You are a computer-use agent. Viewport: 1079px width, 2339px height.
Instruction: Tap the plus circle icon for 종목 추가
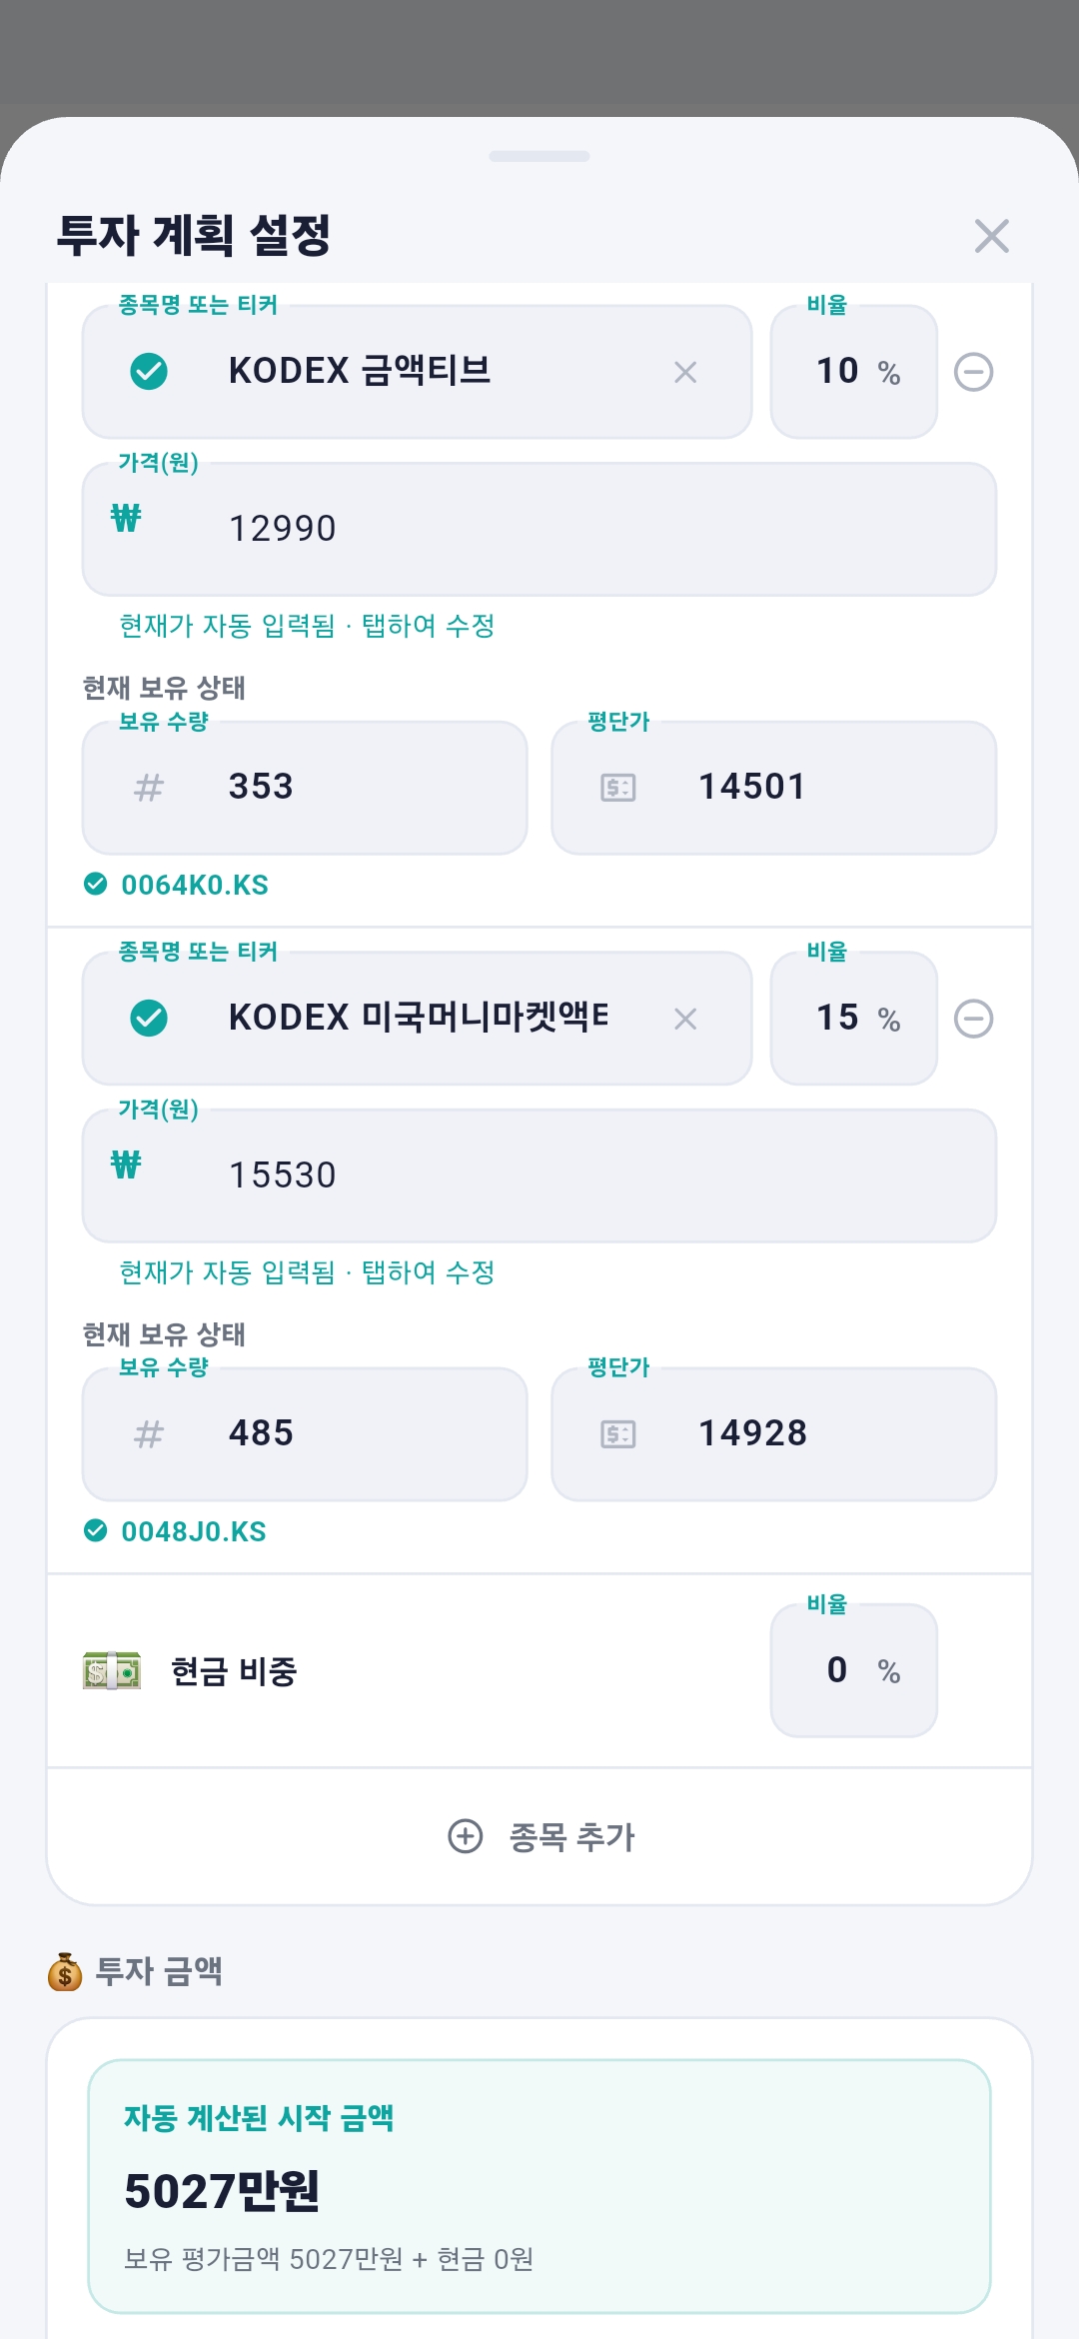[465, 1836]
